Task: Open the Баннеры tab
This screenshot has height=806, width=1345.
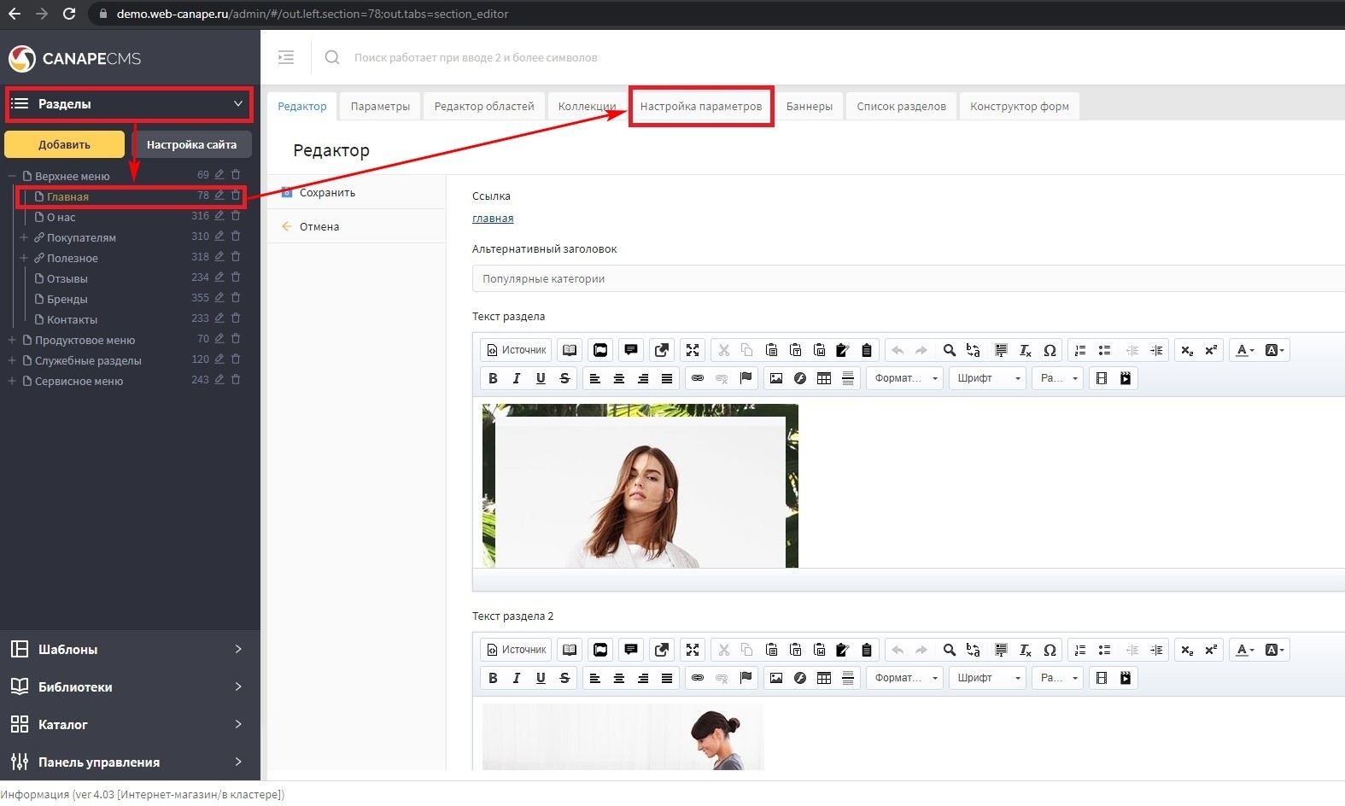Action: [809, 107]
